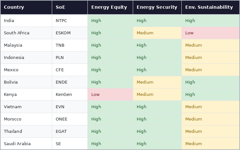Click Thailand's High Energy Equity cell
This screenshot has height=150, width=240.
pos(110,132)
